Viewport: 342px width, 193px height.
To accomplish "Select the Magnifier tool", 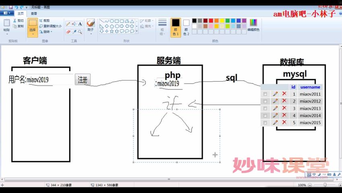I will coord(80,32).
